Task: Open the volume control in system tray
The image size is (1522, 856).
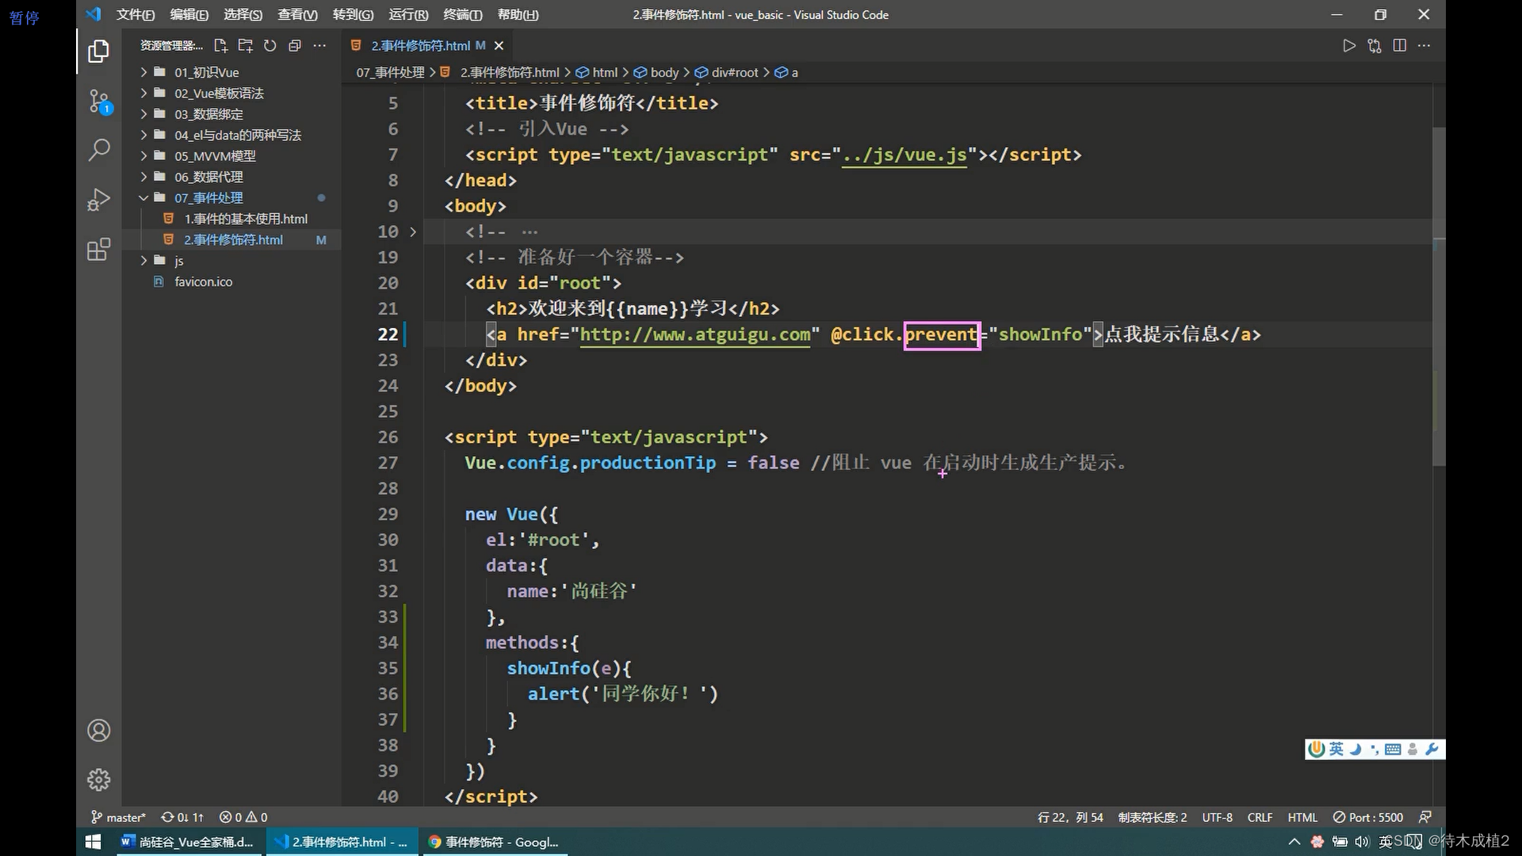Action: [x=1362, y=842]
